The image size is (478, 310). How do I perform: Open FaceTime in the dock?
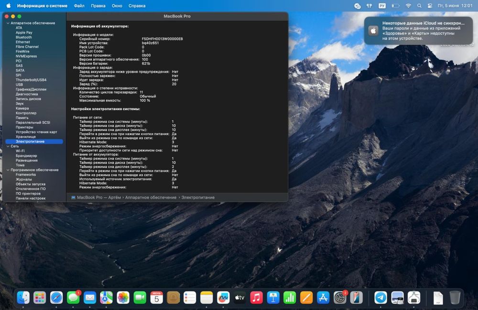click(x=140, y=298)
